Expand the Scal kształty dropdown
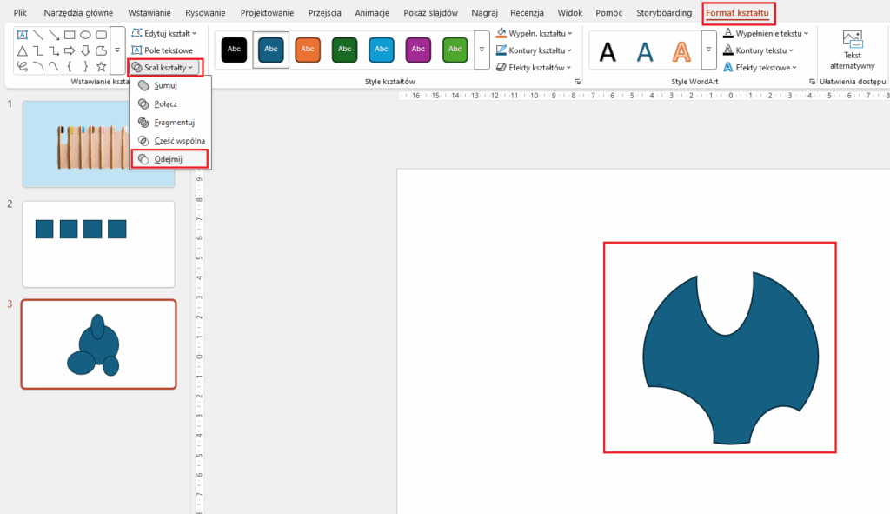This screenshot has height=514, width=890. coord(163,67)
